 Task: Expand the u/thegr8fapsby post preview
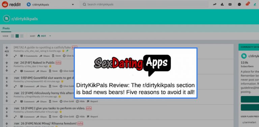pos(15,101)
